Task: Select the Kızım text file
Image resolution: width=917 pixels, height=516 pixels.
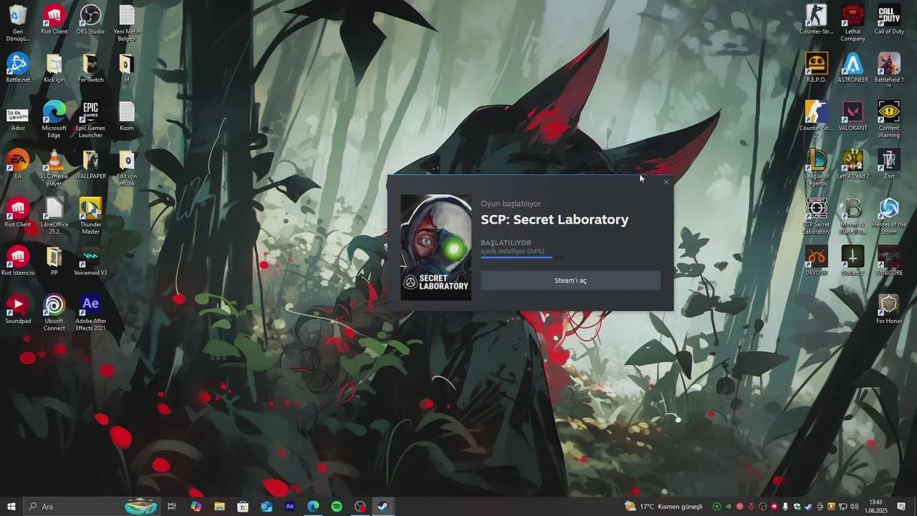Action: point(127,116)
